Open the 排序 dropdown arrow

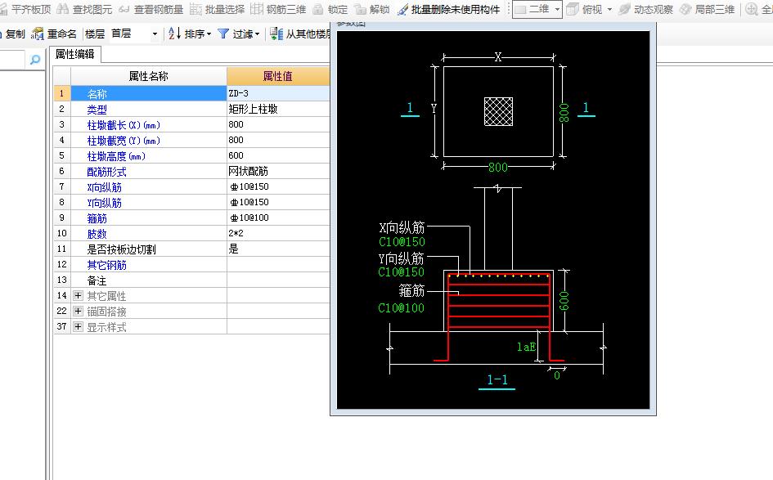[209, 34]
